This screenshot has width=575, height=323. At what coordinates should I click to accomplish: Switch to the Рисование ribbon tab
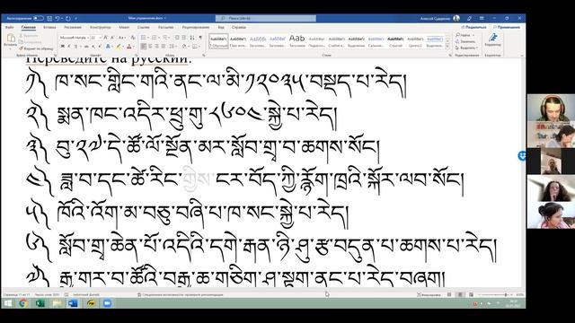click(x=73, y=28)
